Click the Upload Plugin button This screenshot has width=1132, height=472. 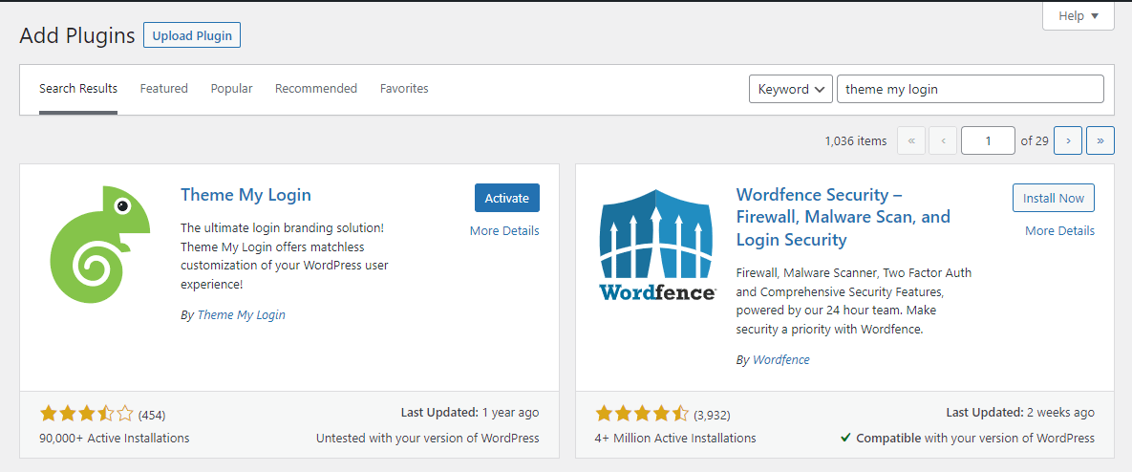pyautogui.click(x=192, y=36)
